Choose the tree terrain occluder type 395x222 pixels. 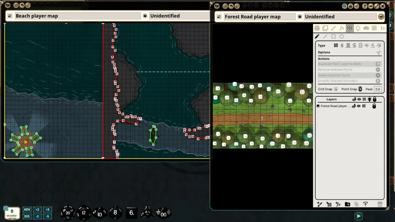point(342,45)
